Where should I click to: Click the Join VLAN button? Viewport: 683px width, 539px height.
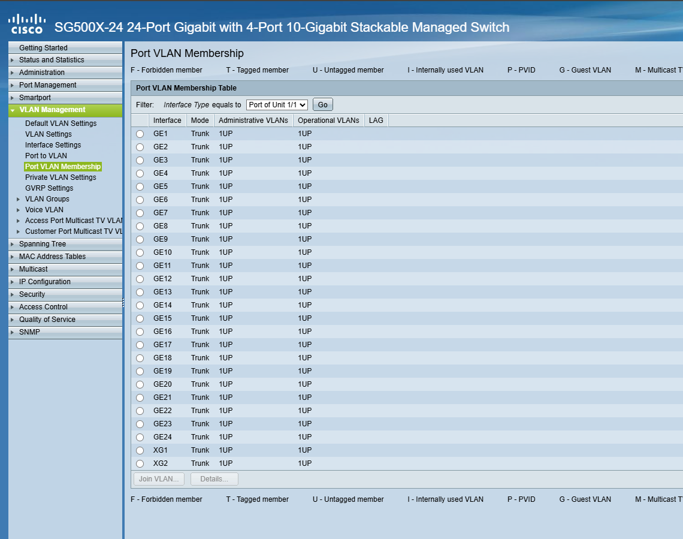(x=158, y=478)
